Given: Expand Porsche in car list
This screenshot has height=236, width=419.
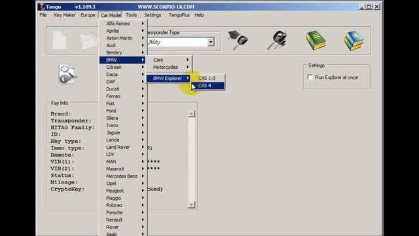Looking at the screenshot, I should click(x=123, y=212).
